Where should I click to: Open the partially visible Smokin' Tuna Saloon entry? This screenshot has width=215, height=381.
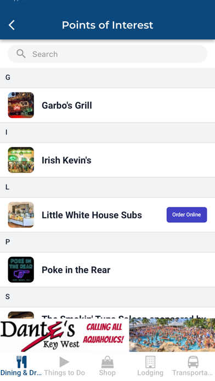pos(107,313)
